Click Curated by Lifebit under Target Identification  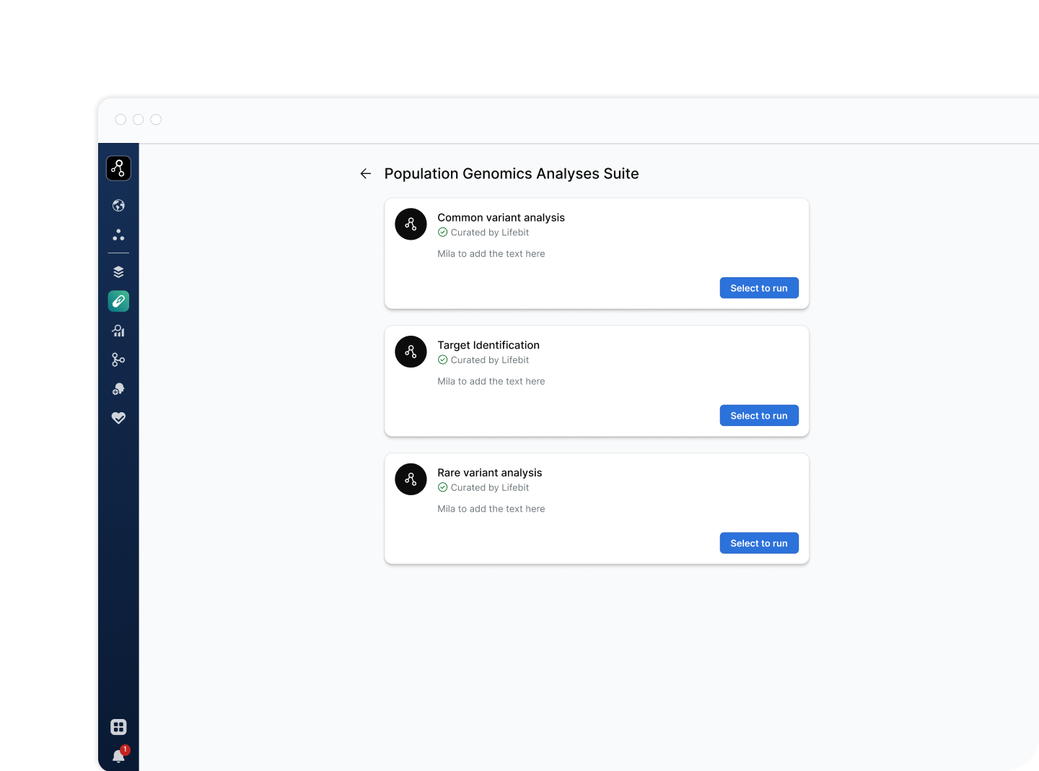click(483, 360)
